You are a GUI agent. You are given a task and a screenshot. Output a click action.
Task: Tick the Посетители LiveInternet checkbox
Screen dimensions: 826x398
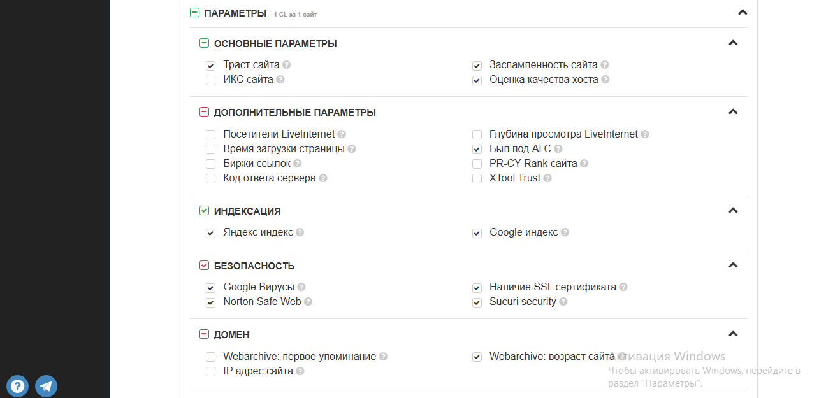tap(211, 134)
